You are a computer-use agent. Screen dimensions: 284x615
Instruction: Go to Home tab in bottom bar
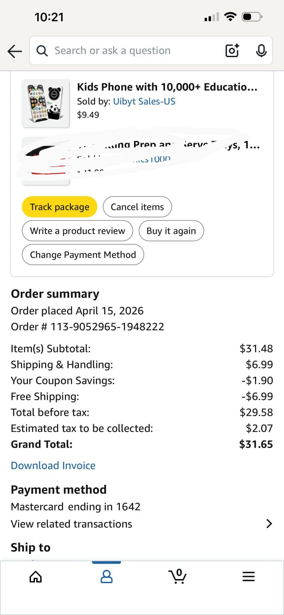[35, 576]
